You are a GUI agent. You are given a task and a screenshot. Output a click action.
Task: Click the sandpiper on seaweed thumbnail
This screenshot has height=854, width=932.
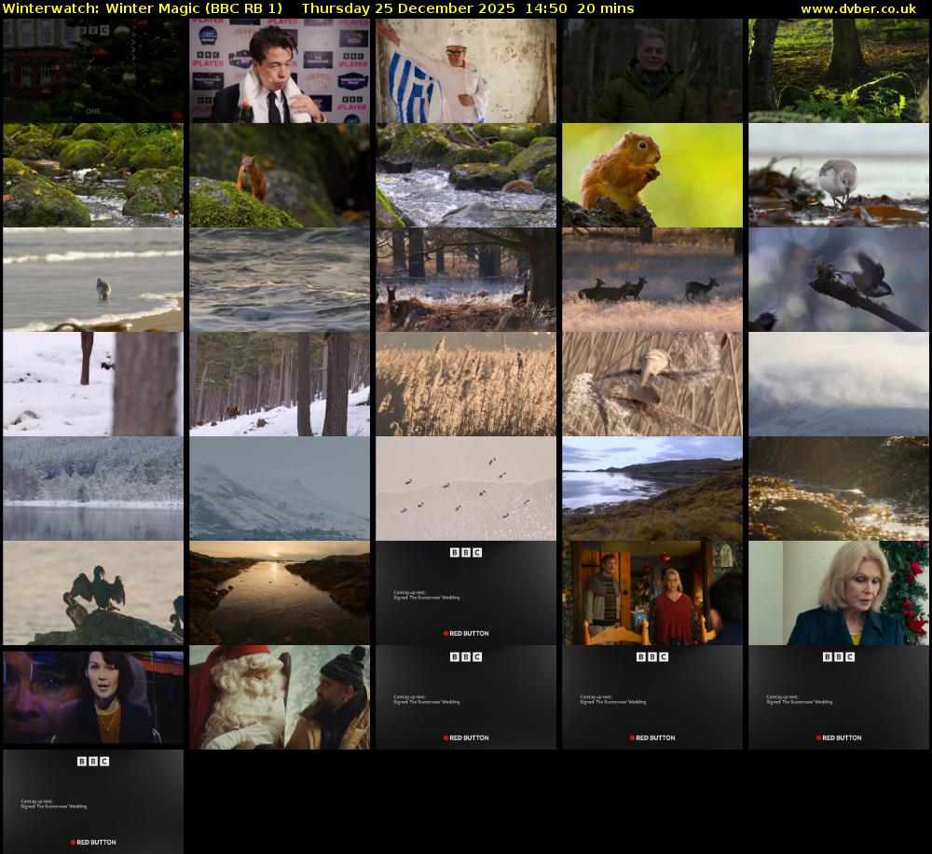838,174
